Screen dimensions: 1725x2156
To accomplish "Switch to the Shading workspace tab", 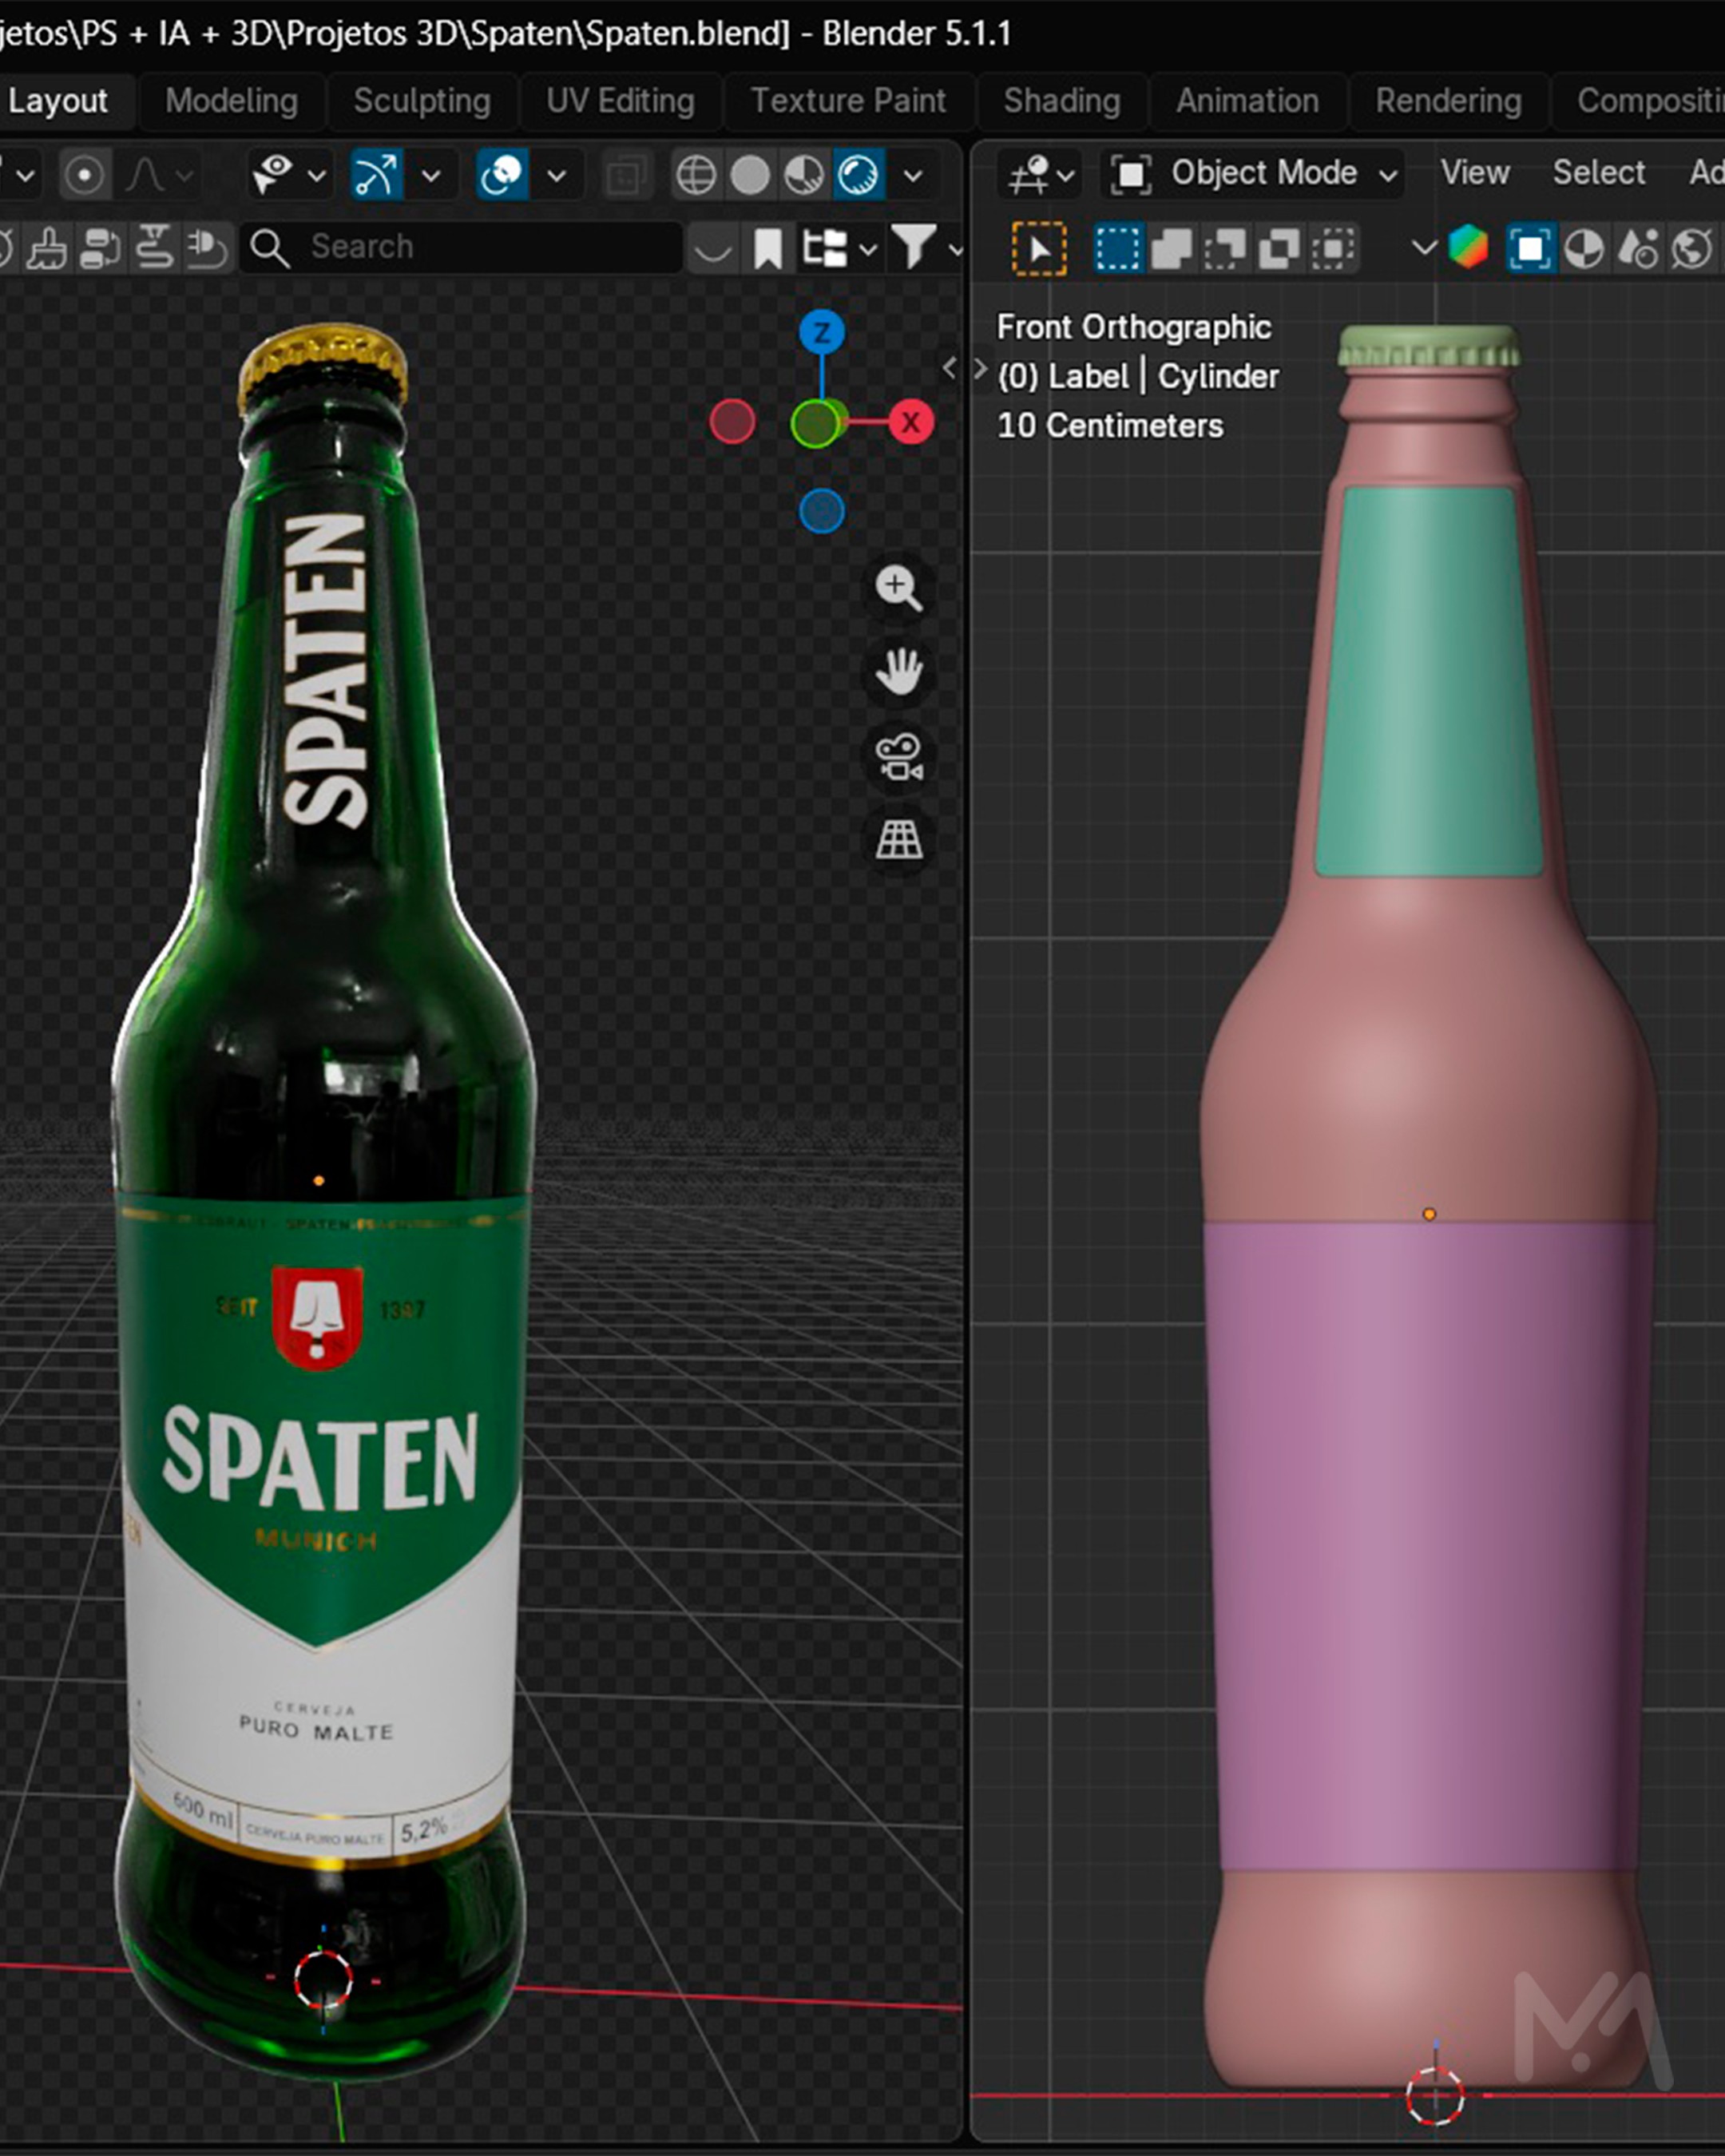I will click(x=1062, y=101).
